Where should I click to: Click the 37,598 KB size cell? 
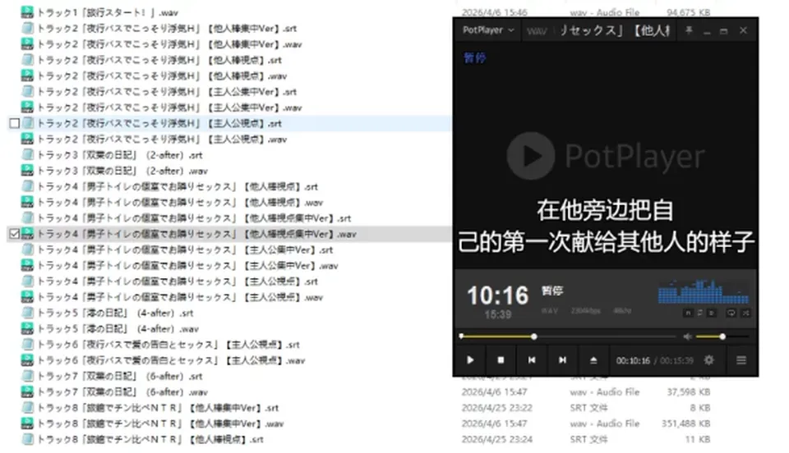[x=689, y=391]
